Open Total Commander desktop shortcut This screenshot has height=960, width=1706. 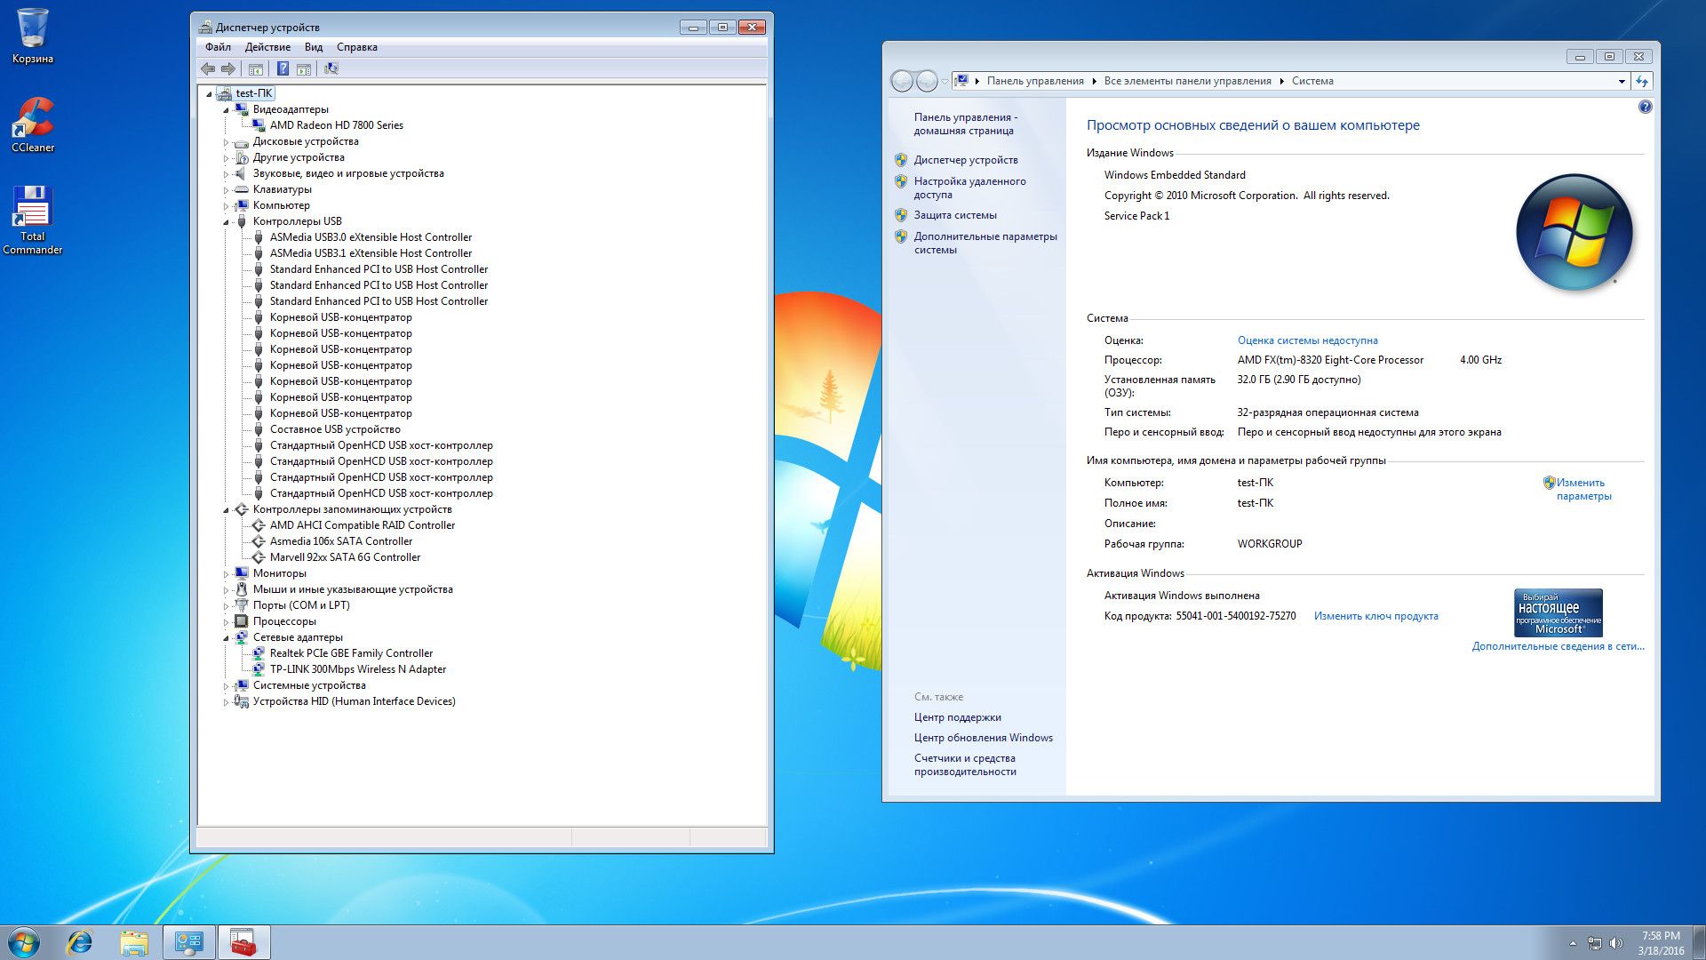pyautogui.click(x=33, y=220)
